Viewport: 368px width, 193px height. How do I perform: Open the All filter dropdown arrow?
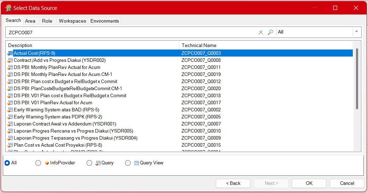click(x=356, y=32)
